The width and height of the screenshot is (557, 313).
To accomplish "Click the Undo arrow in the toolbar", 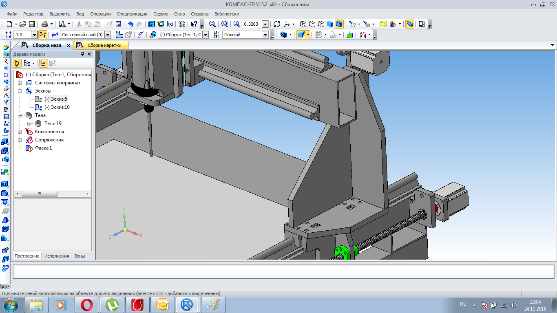I will coord(130,24).
